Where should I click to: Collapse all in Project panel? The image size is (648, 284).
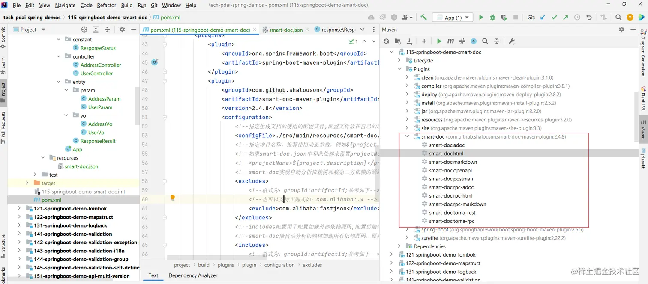click(x=108, y=30)
